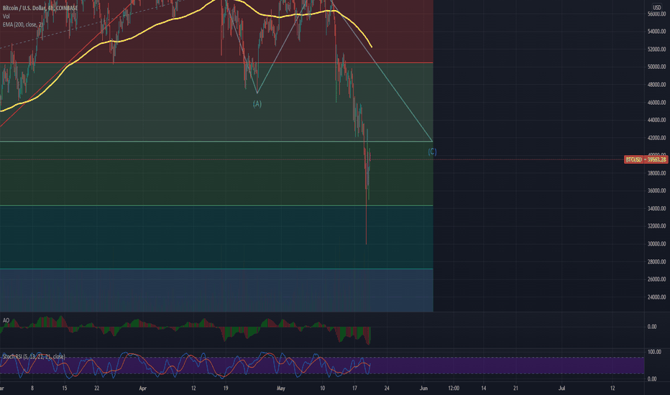Click the 12:00 label on the time axis

[454, 388]
